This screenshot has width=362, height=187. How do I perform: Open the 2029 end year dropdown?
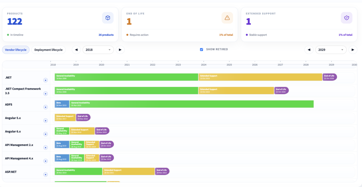tap(331, 50)
